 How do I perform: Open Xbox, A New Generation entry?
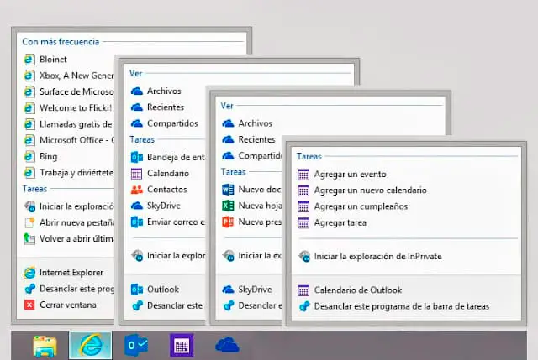click(x=69, y=76)
